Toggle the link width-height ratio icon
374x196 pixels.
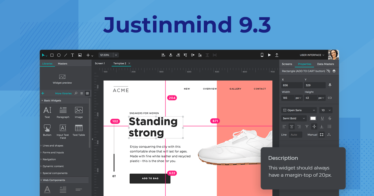coord(330,98)
